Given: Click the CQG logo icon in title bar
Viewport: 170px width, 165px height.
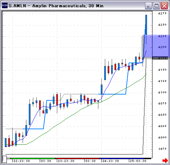Looking at the screenshot, I should (5, 5).
